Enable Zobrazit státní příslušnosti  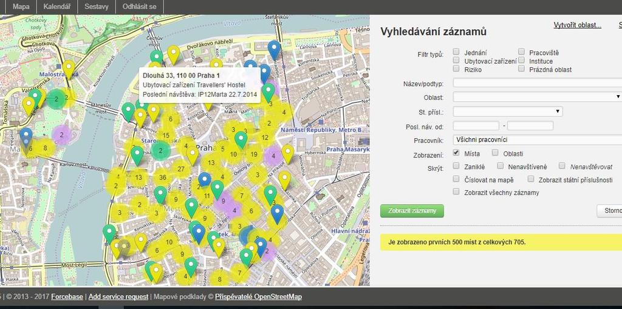[x=531, y=179]
